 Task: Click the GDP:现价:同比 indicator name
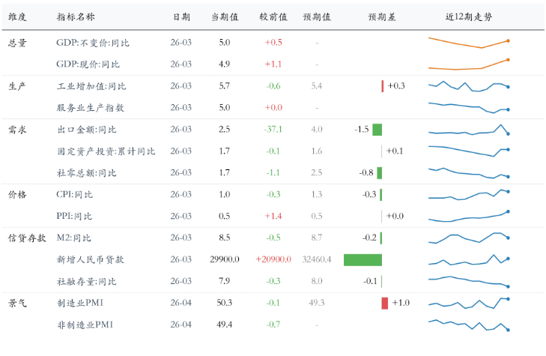(x=88, y=64)
